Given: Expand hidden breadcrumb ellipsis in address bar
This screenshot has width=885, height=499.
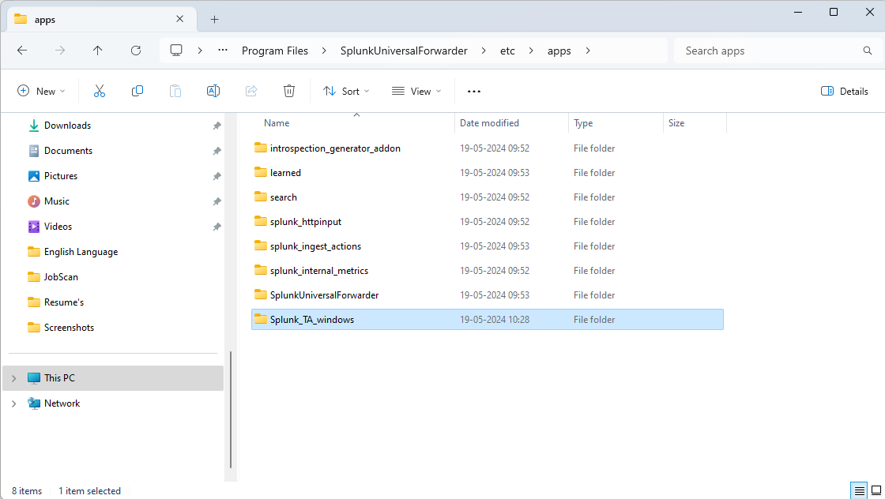Looking at the screenshot, I should (x=223, y=51).
